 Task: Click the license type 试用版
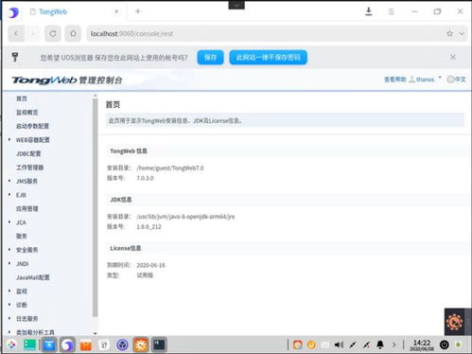[x=145, y=275]
